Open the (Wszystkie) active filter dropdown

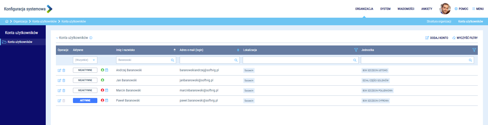click(85, 60)
